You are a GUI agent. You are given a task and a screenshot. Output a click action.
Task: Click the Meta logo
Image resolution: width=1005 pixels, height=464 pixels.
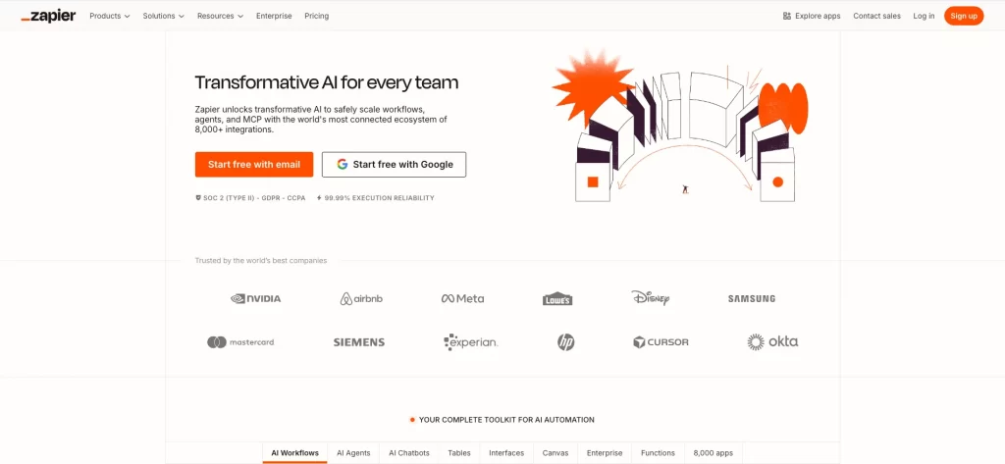coord(463,298)
